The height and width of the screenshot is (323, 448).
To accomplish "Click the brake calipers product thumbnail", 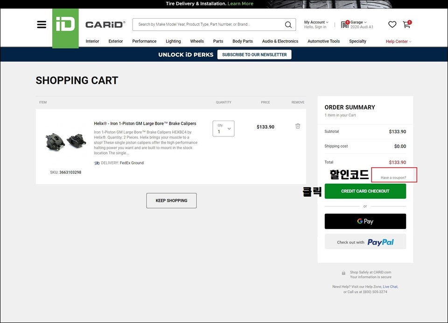I will tap(66, 142).
